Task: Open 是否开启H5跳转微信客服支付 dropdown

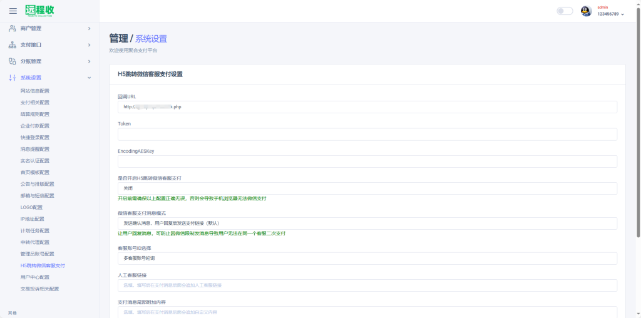Action: [x=367, y=188]
